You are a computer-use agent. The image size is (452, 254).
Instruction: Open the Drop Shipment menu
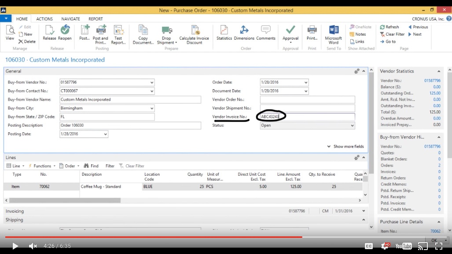[167, 35]
